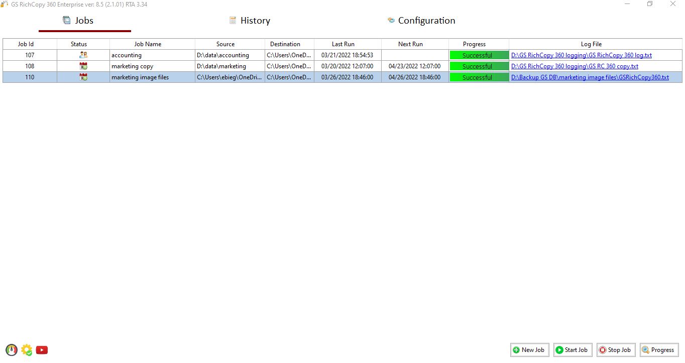Viewport: 685px width, 363px height.
Task: Click the yellow gear with checkmark icon
Action: [x=27, y=350]
